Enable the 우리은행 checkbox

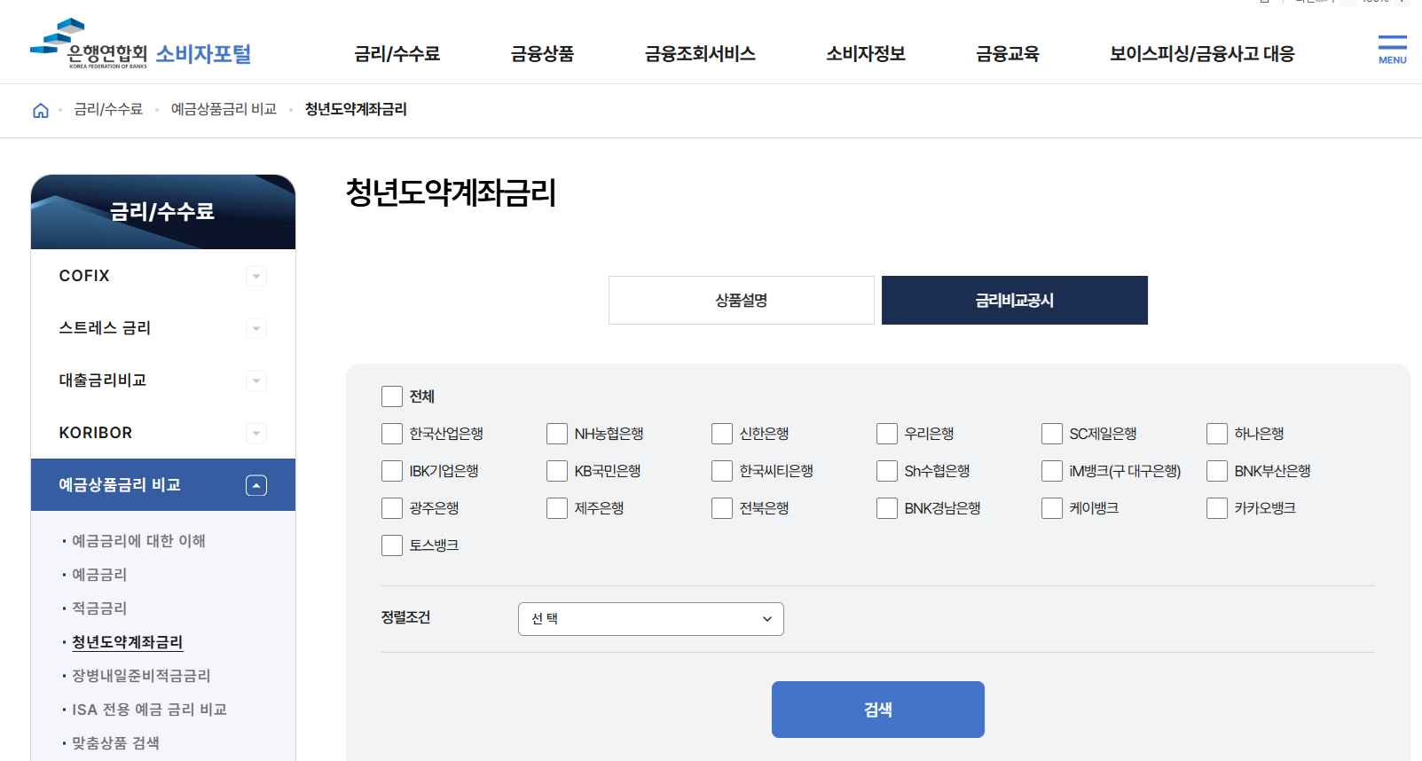(887, 434)
